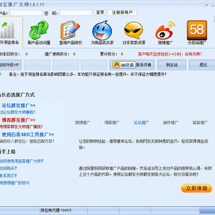This screenshot has height=215, width=215.
Task: Click the 推广使用积分 value label
Action: 60,54
